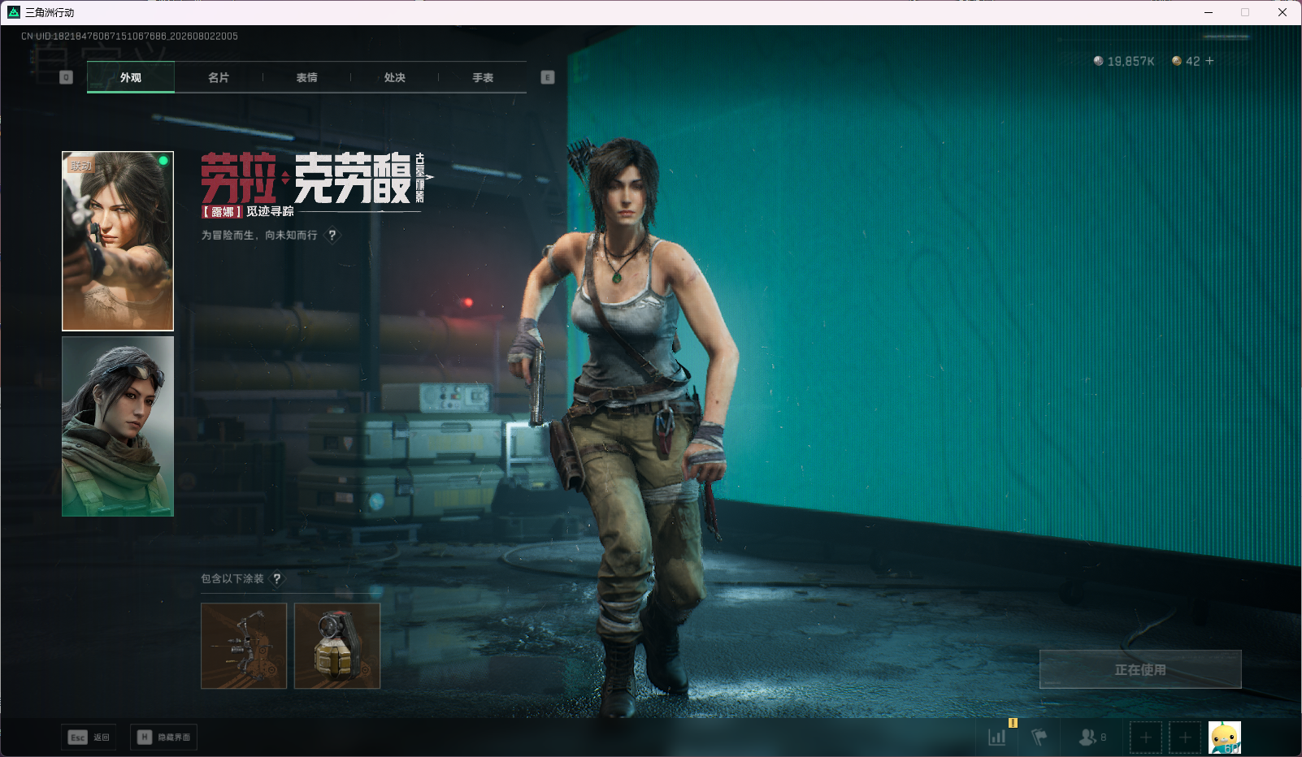Open the friends list showing 8
Screen dimensions: 1302x757
[1092, 738]
